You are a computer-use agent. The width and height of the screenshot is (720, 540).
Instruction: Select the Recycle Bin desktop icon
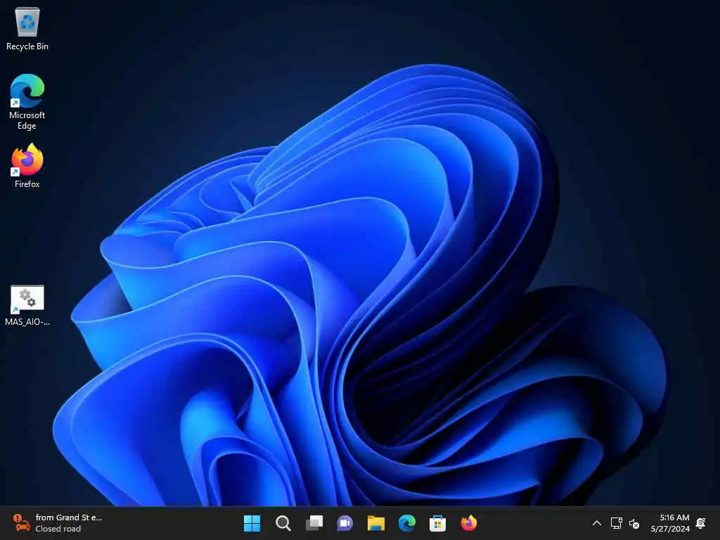click(x=27, y=28)
